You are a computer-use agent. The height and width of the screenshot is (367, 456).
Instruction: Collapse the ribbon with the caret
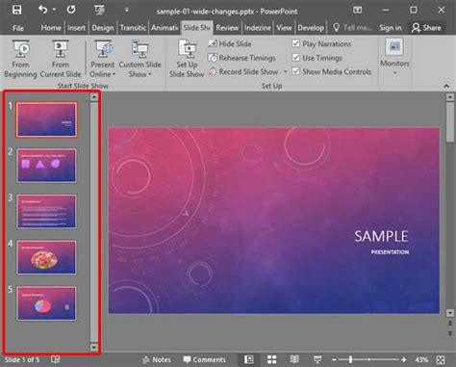(446, 86)
